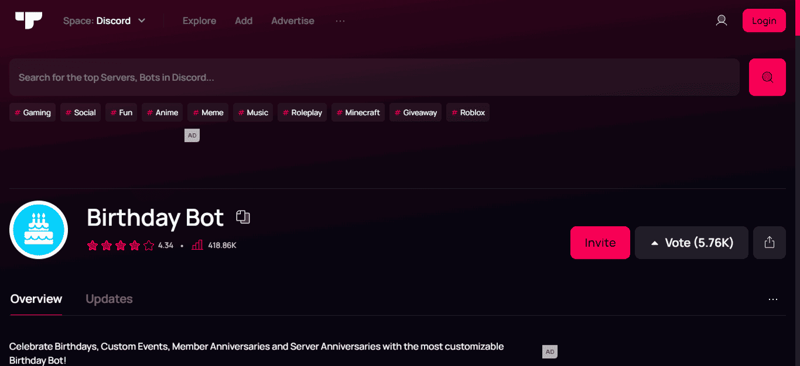
Task: Click the Top.gg logo icon
Action: (29, 20)
